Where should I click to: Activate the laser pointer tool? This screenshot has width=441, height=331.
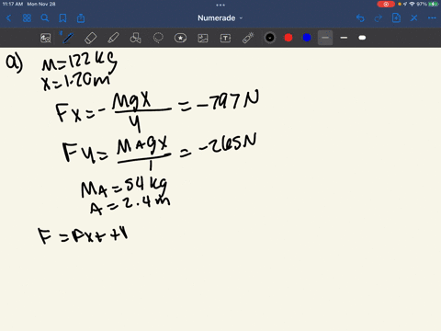tap(248, 38)
